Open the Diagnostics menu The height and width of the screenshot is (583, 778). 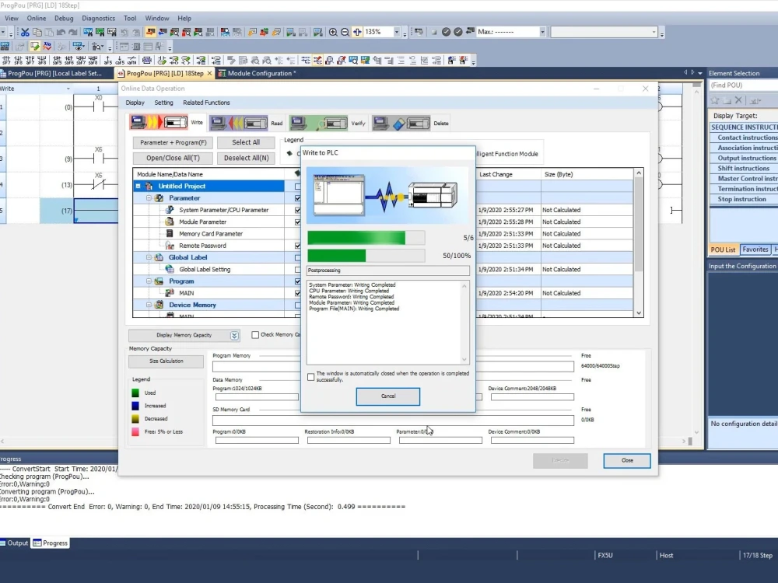(98, 19)
